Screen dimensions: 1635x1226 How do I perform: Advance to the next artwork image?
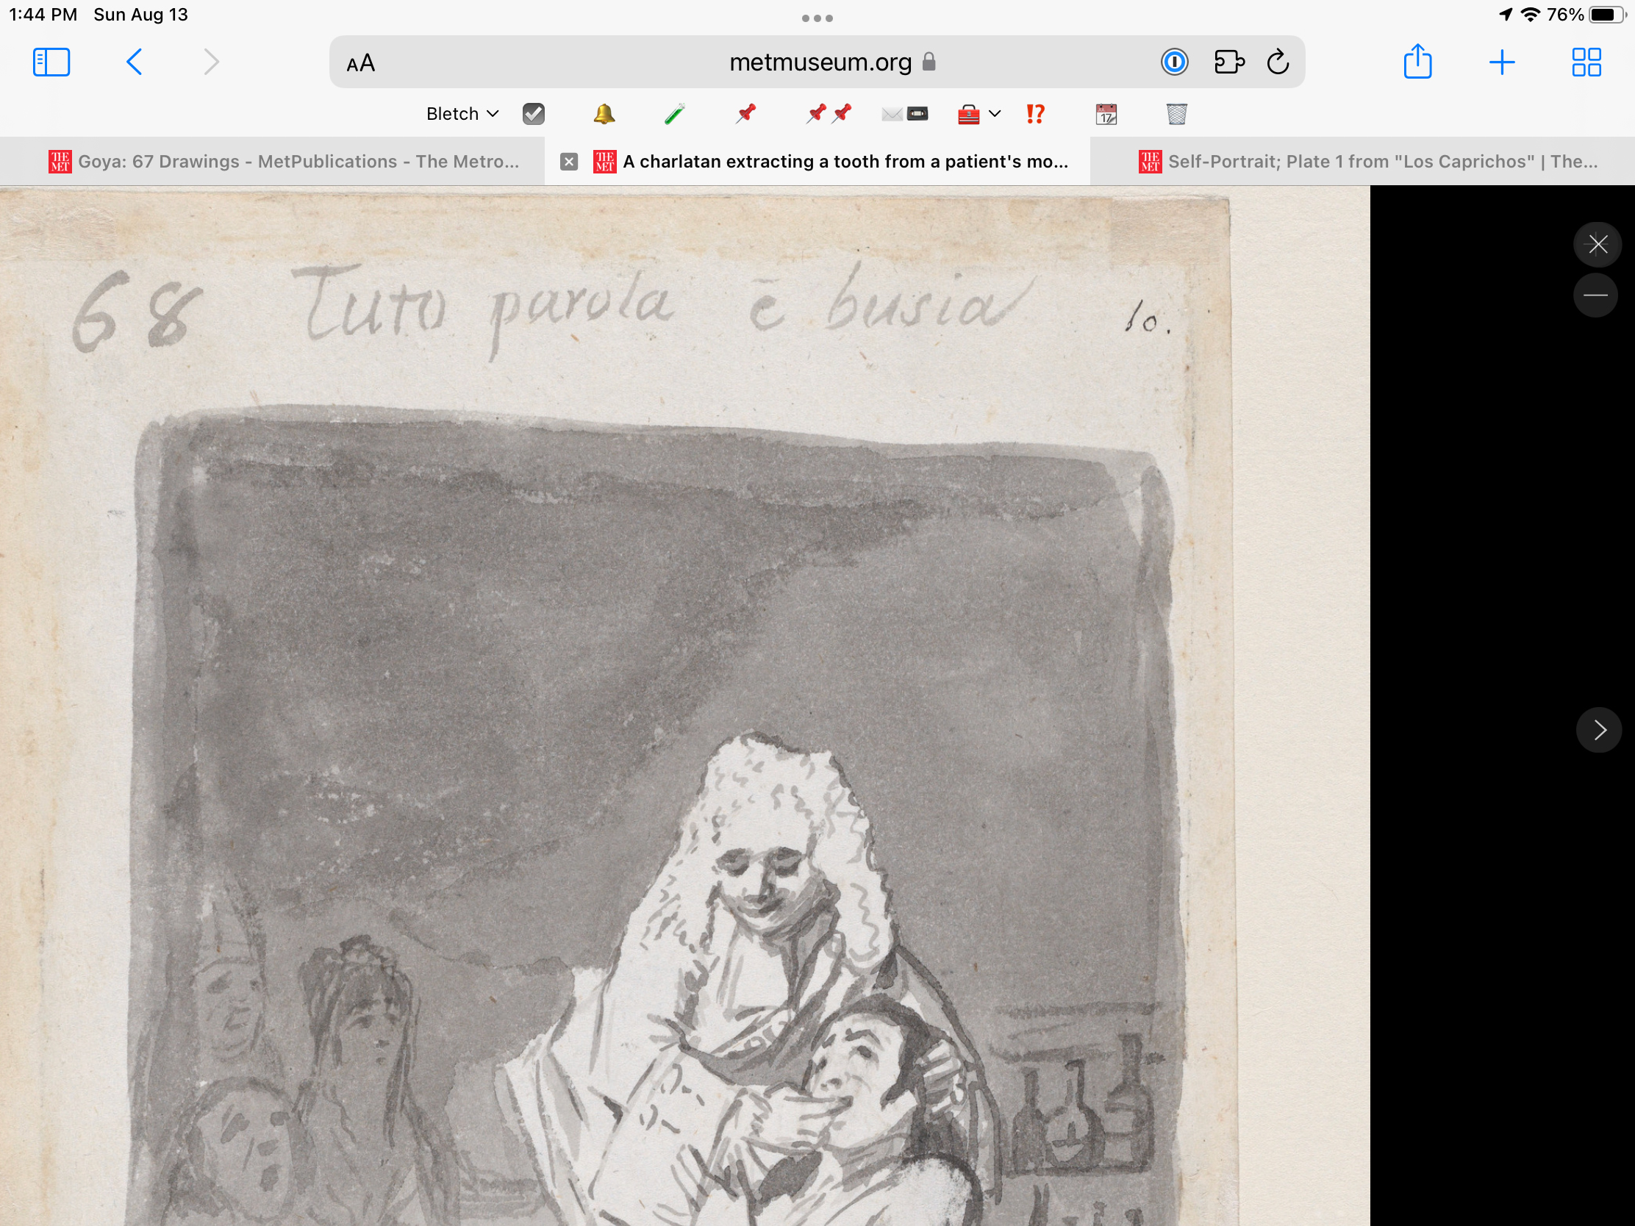tap(1599, 730)
